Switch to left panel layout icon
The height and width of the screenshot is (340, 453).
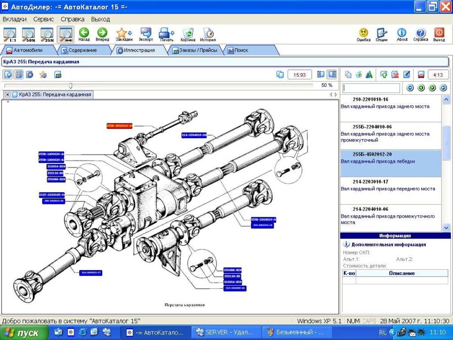(x=320, y=74)
